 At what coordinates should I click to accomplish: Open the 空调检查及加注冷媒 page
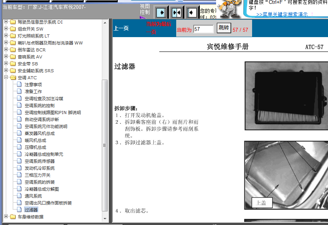click(44, 99)
